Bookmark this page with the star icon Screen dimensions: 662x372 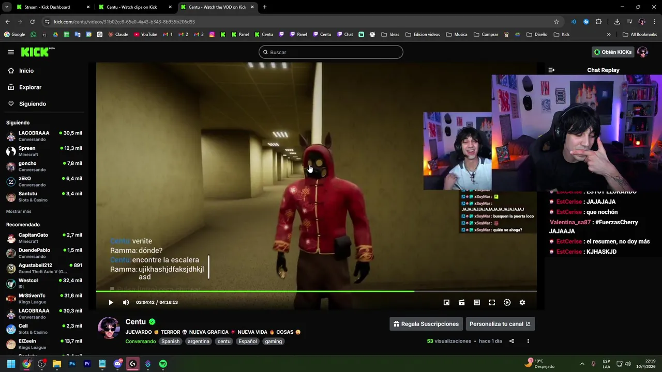[556, 22]
